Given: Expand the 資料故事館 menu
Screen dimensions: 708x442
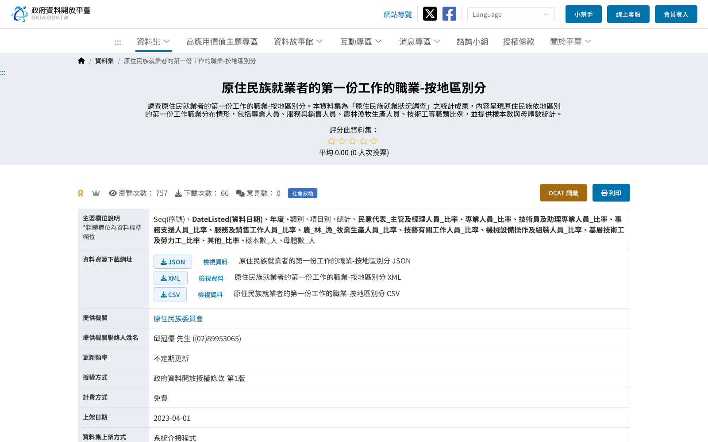Looking at the screenshot, I should click(298, 42).
